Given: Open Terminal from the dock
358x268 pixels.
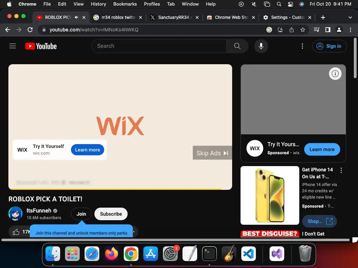Looking at the screenshot, I should coord(209,254).
